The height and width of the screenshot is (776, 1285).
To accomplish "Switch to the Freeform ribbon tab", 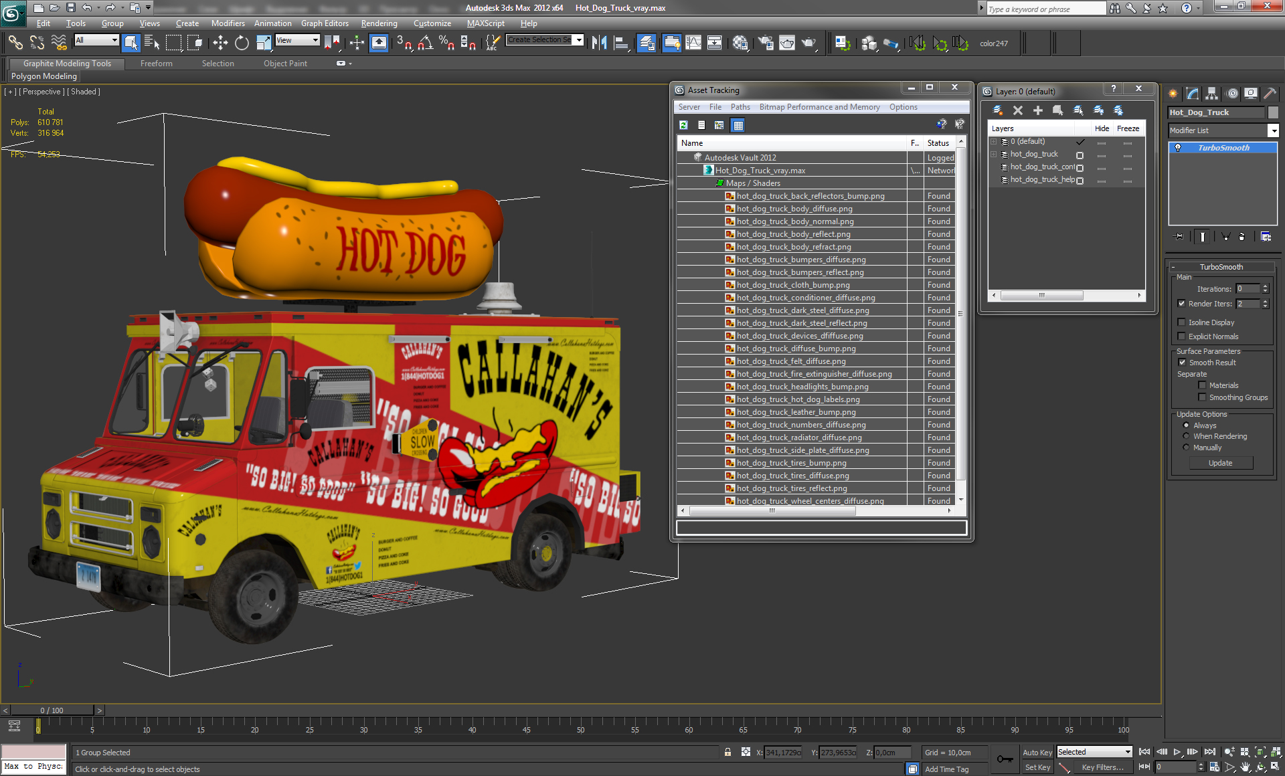I will [156, 64].
